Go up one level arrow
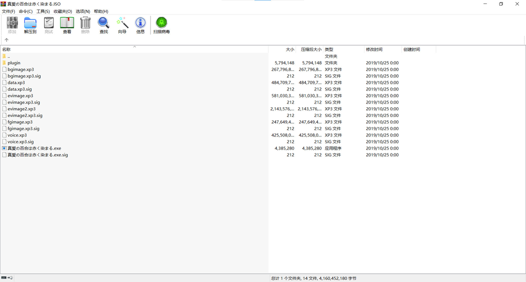Image resolution: width=526 pixels, height=282 pixels. 6,40
